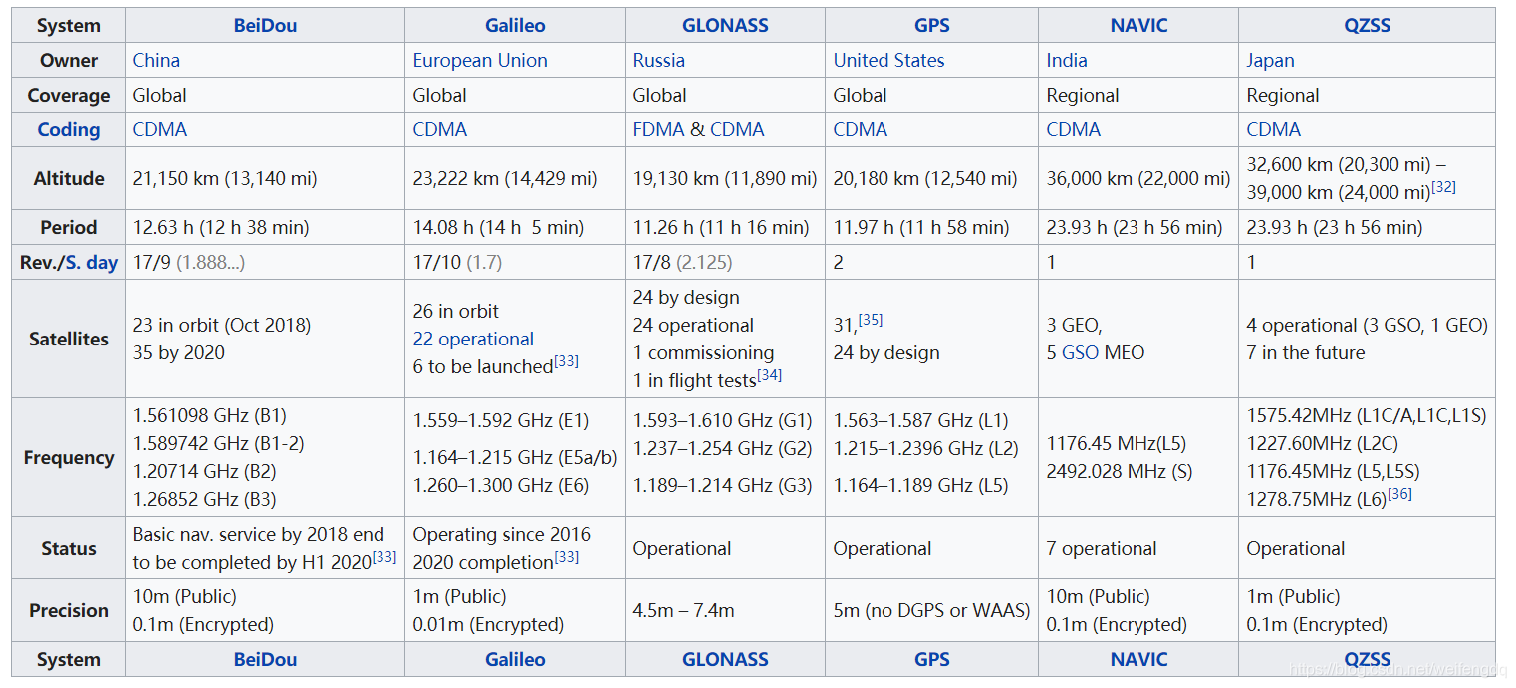This screenshot has width=1516, height=688.
Task: Select the '19,130 km (11,890 mi)' altitude text
Action: pos(725,178)
